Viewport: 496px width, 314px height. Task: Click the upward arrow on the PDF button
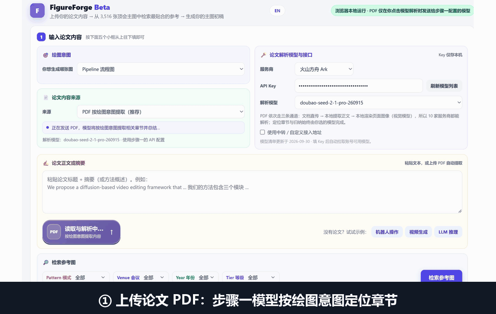[x=112, y=232]
